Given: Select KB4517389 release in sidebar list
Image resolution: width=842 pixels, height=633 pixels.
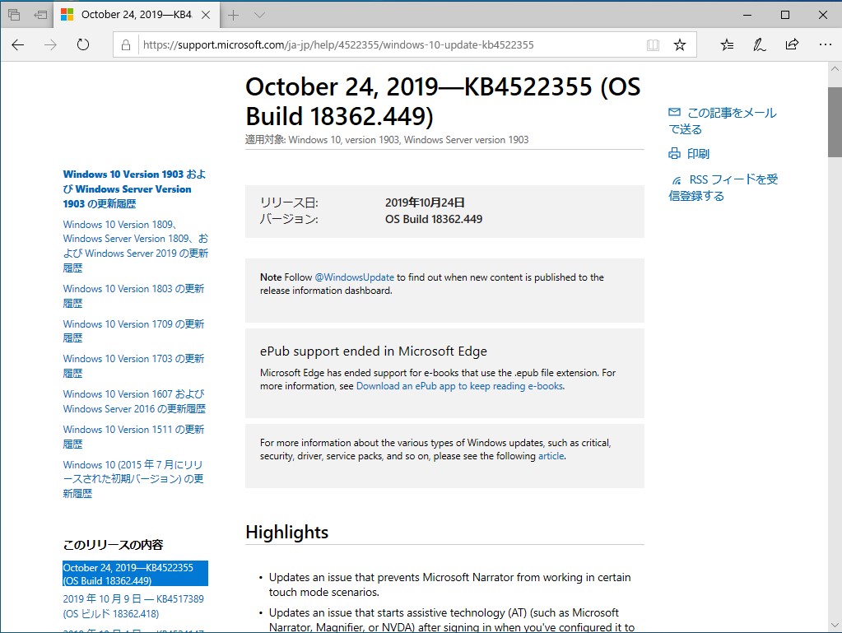Looking at the screenshot, I should tap(133, 606).
